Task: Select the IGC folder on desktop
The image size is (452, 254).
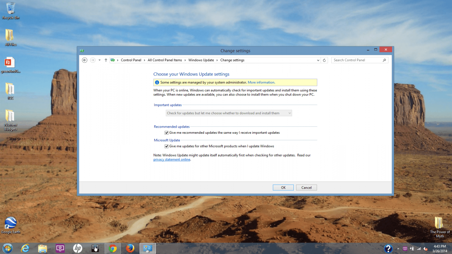Action: point(11,91)
